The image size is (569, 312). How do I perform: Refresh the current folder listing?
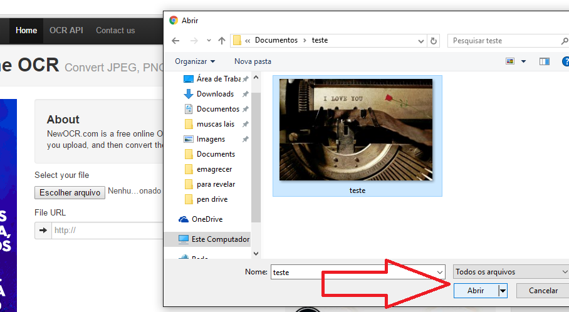click(x=434, y=41)
